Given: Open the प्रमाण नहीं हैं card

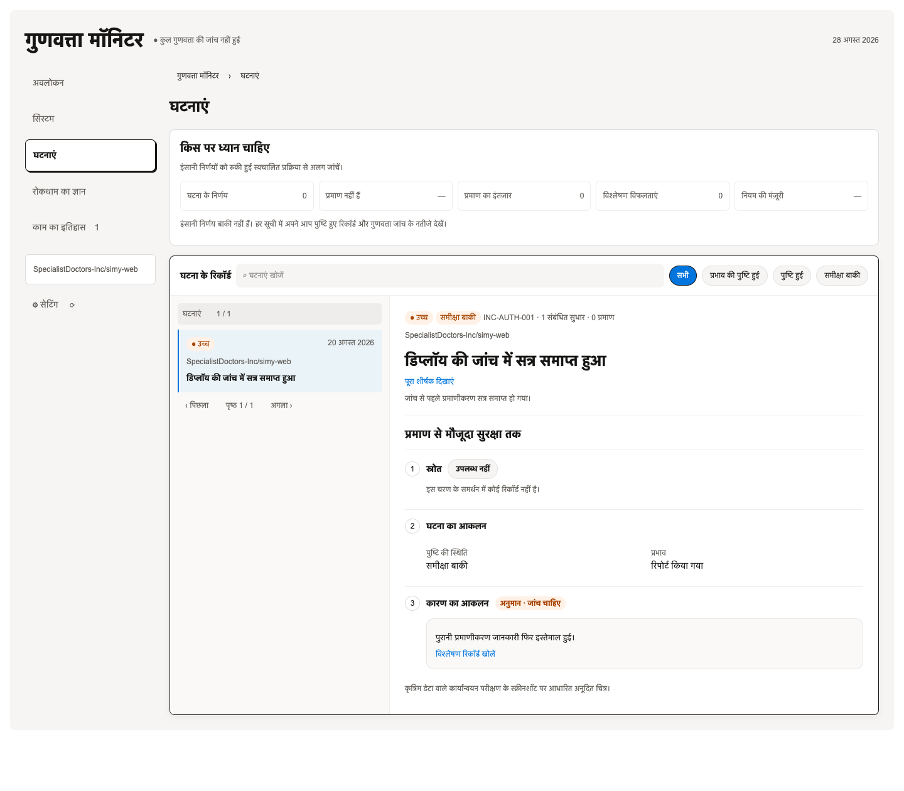Looking at the screenshot, I should pos(385,196).
